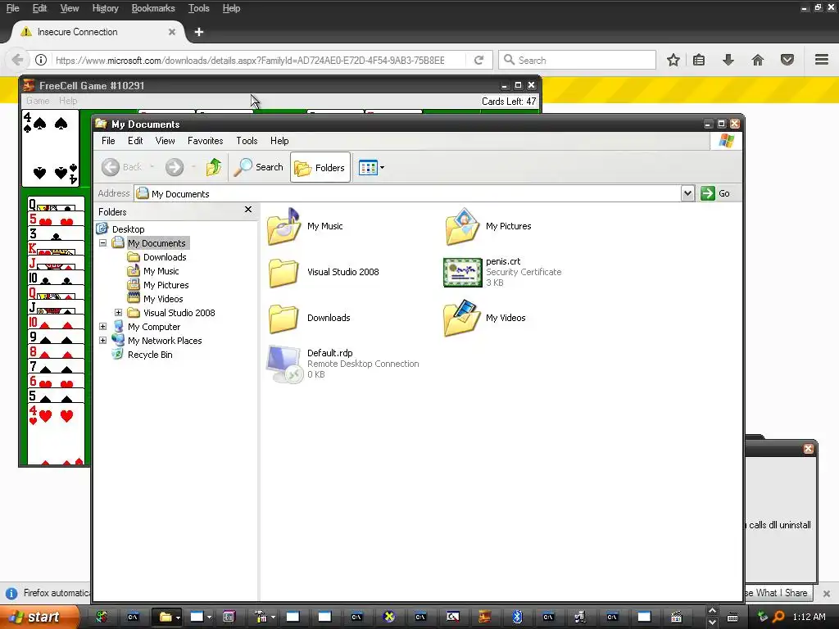Click the Windows start button

point(38,617)
